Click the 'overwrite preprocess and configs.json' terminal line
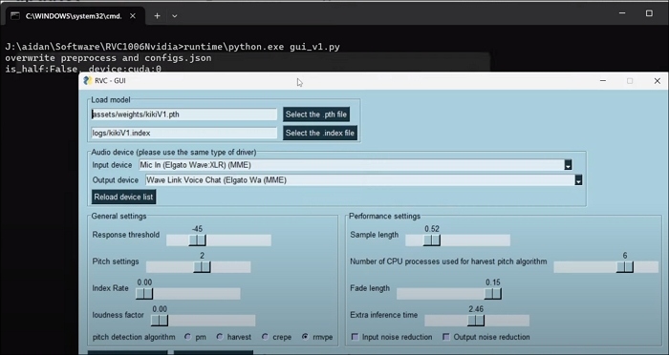Screen dimensions: 669x355 108,58
